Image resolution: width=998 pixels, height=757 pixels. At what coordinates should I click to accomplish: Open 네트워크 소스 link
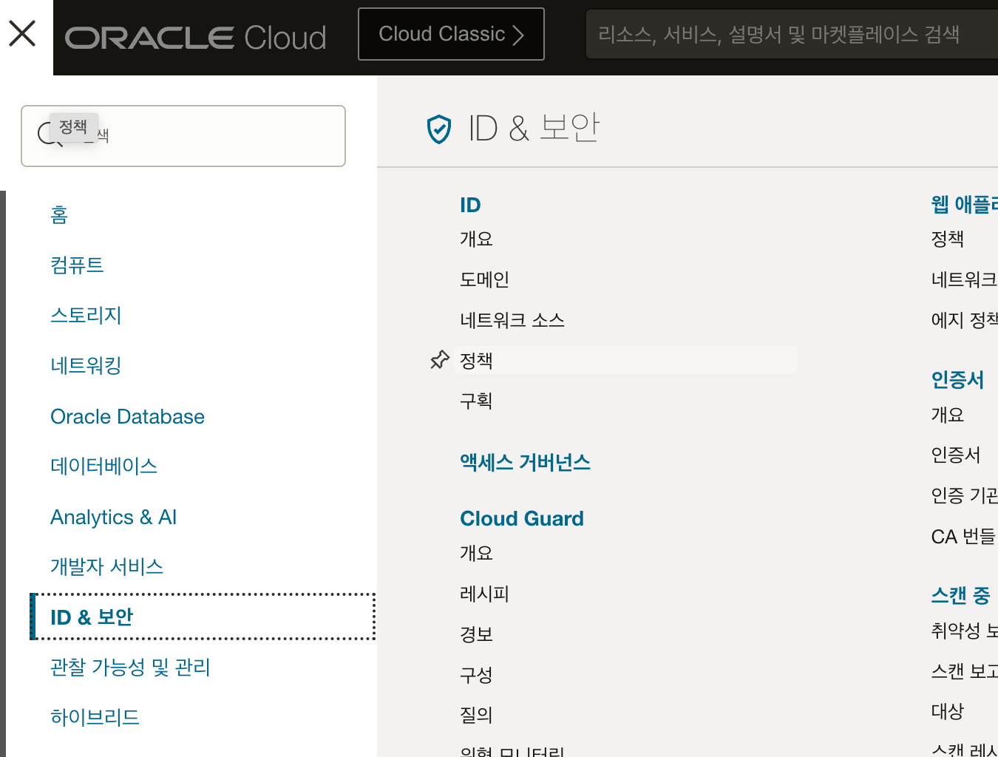512,320
